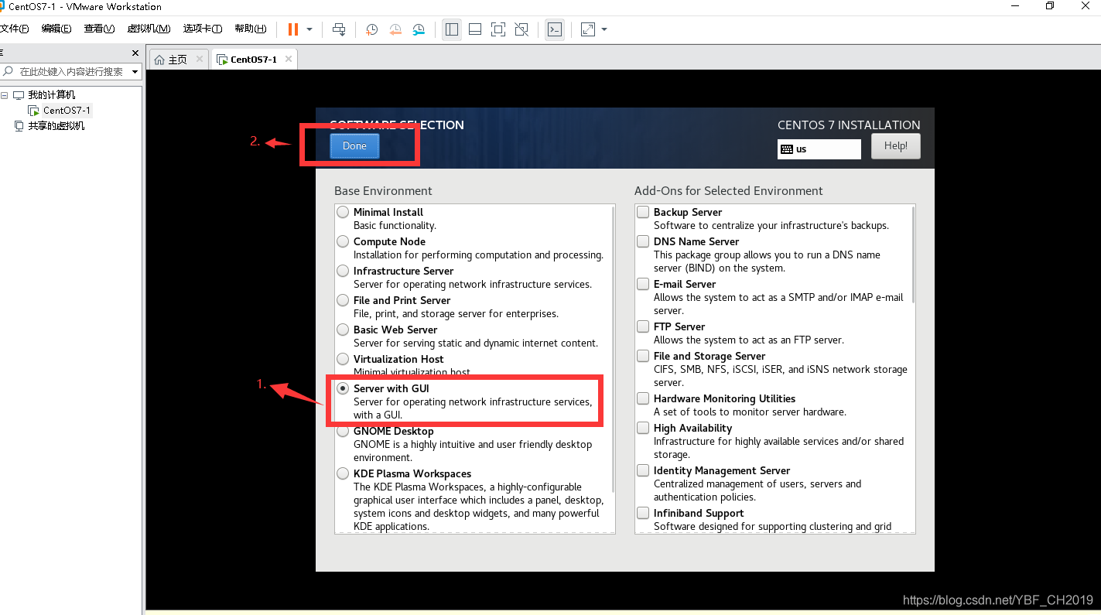Select the GNOME Desktop radio button
The height and width of the screenshot is (615, 1101).
click(343, 432)
